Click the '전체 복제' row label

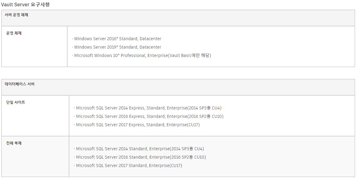(x=14, y=143)
